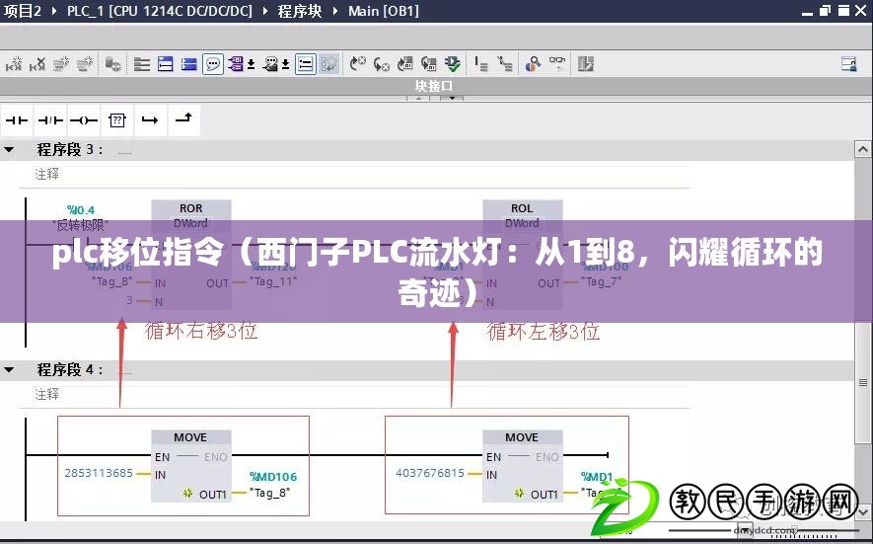Click the constant 4037676815 at MOVE IN
The width and height of the screenshot is (873, 544).
pyautogui.click(x=430, y=473)
